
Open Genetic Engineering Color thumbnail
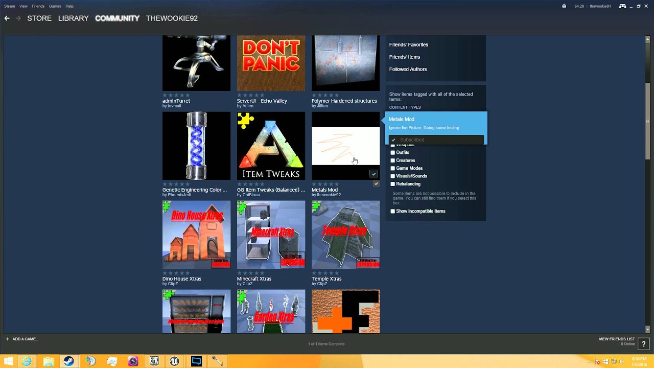(x=196, y=146)
